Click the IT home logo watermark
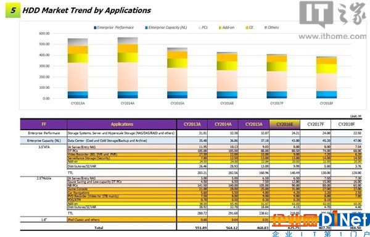Screen dimensions: 370x237 333,14
